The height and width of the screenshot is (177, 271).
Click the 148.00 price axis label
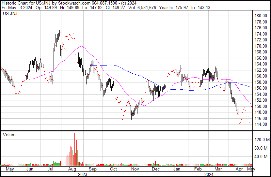(261, 112)
